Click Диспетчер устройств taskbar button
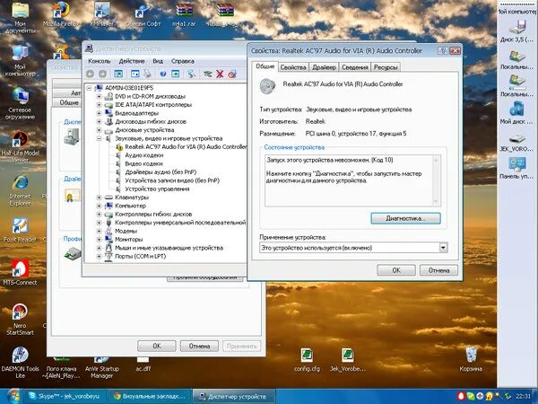The height and width of the screenshot is (404, 538). [234, 396]
